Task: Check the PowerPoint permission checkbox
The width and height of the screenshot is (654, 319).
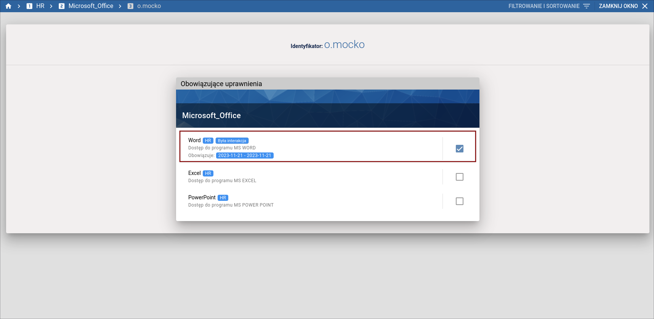Action: (460, 201)
